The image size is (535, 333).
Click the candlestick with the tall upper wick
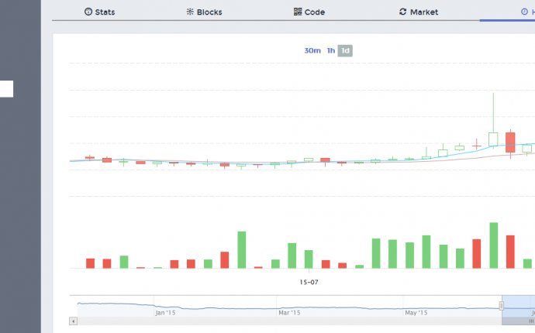493,139
